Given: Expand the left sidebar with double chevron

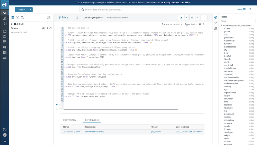Looking at the screenshot, I should 5,141.
